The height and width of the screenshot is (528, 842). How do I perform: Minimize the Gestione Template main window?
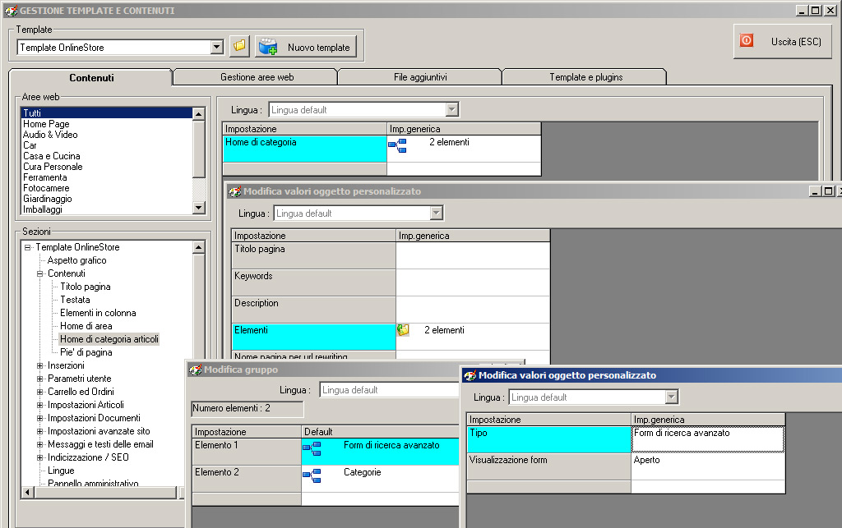point(803,10)
